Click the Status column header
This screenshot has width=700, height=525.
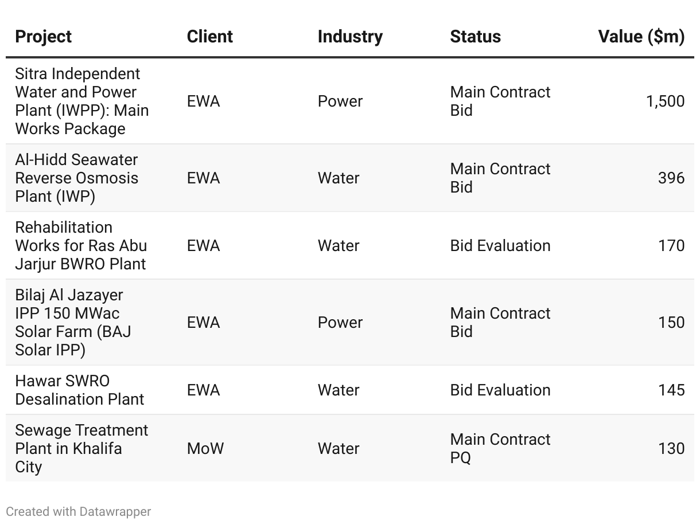coord(475,37)
